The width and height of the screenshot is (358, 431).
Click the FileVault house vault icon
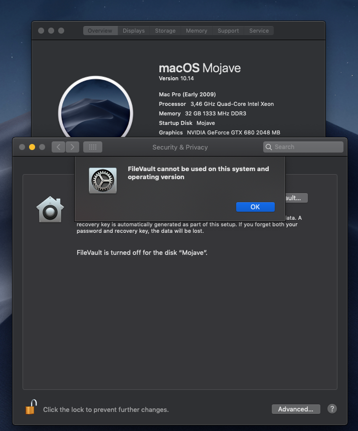click(x=50, y=209)
